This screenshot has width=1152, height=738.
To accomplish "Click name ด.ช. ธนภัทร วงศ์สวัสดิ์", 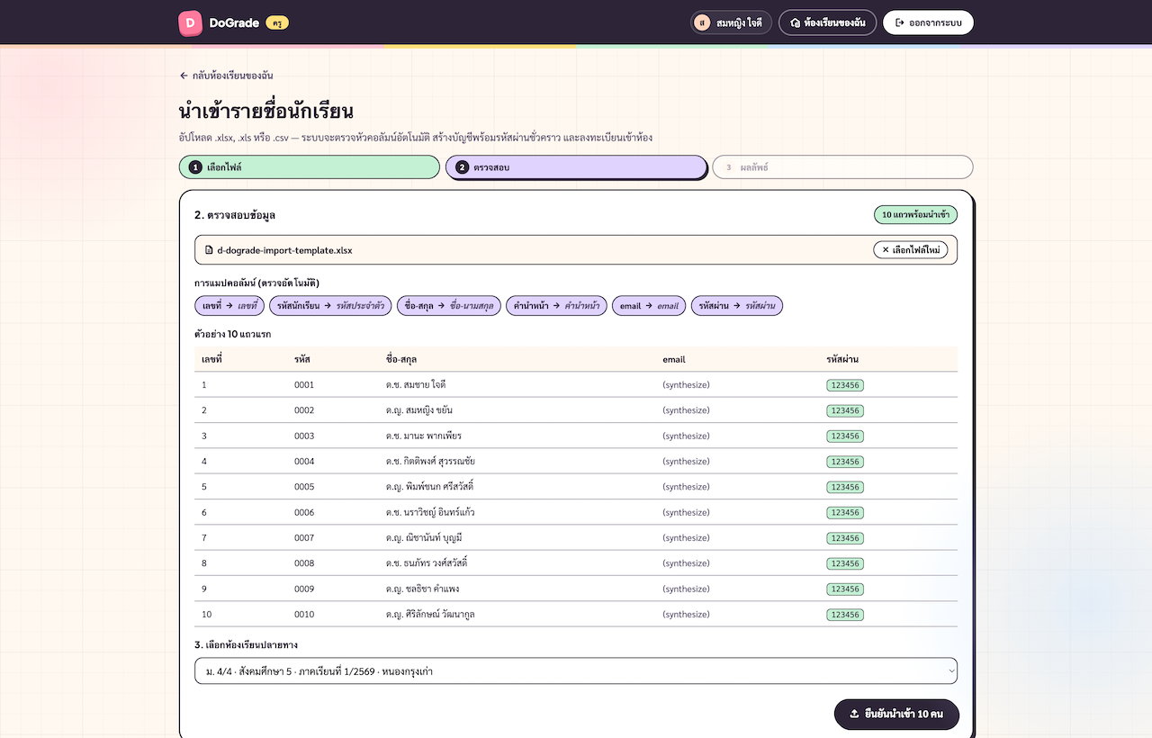I will tap(427, 563).
